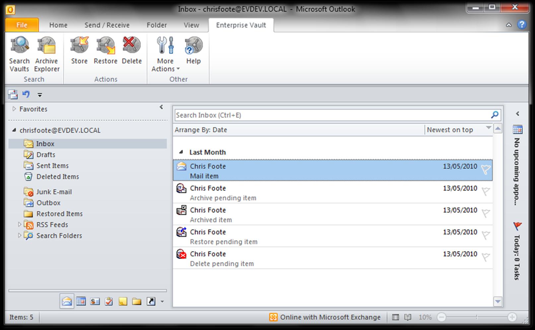Viewport: 535px width, 330px height.
Task: Open Shortcuts navigation view
Action: pyautogui.click(x=151, y=302)
